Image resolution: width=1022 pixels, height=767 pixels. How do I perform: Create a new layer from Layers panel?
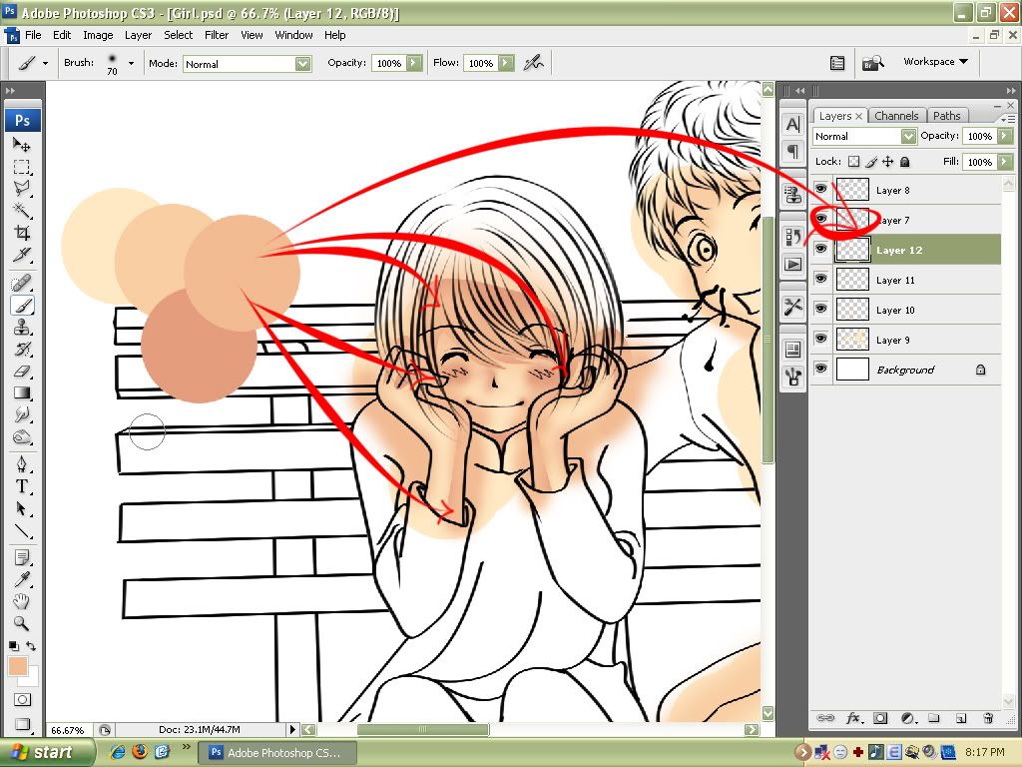(x=960, y=717)
